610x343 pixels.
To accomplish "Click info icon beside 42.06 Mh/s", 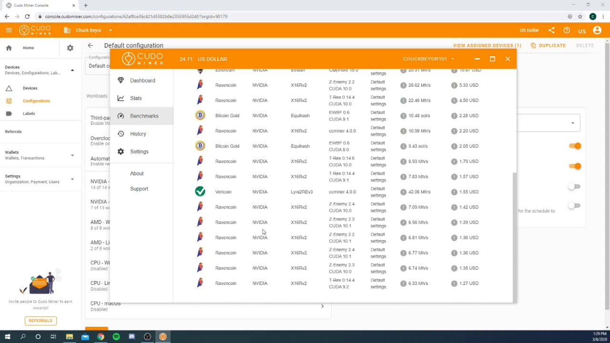I will pos(403,192).
